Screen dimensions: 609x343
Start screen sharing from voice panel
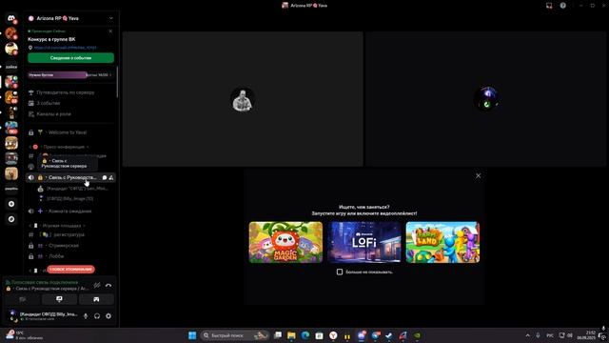(x=59, y=299)
